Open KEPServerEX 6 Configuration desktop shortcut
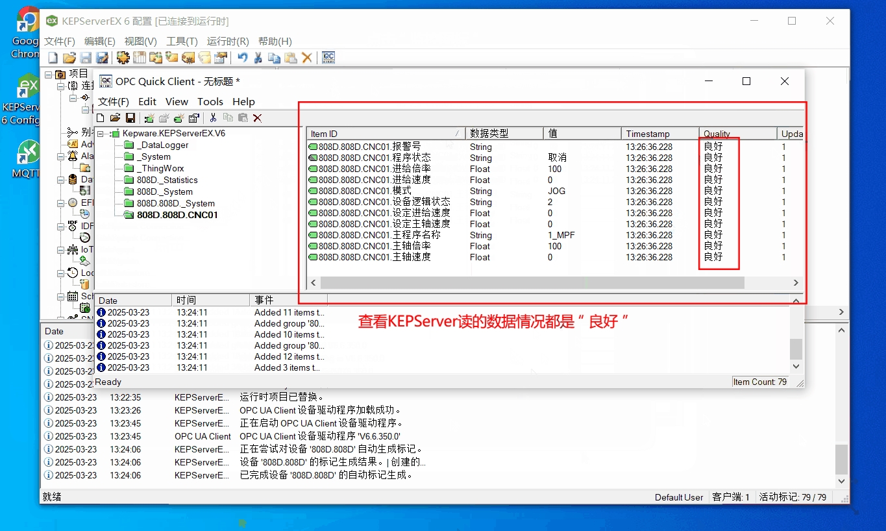The width and height of the screenshot is (886, 531). [24, 99]
